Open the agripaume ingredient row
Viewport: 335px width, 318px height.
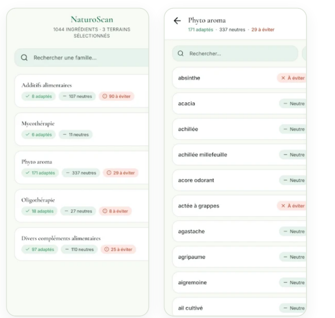(239, 257)
